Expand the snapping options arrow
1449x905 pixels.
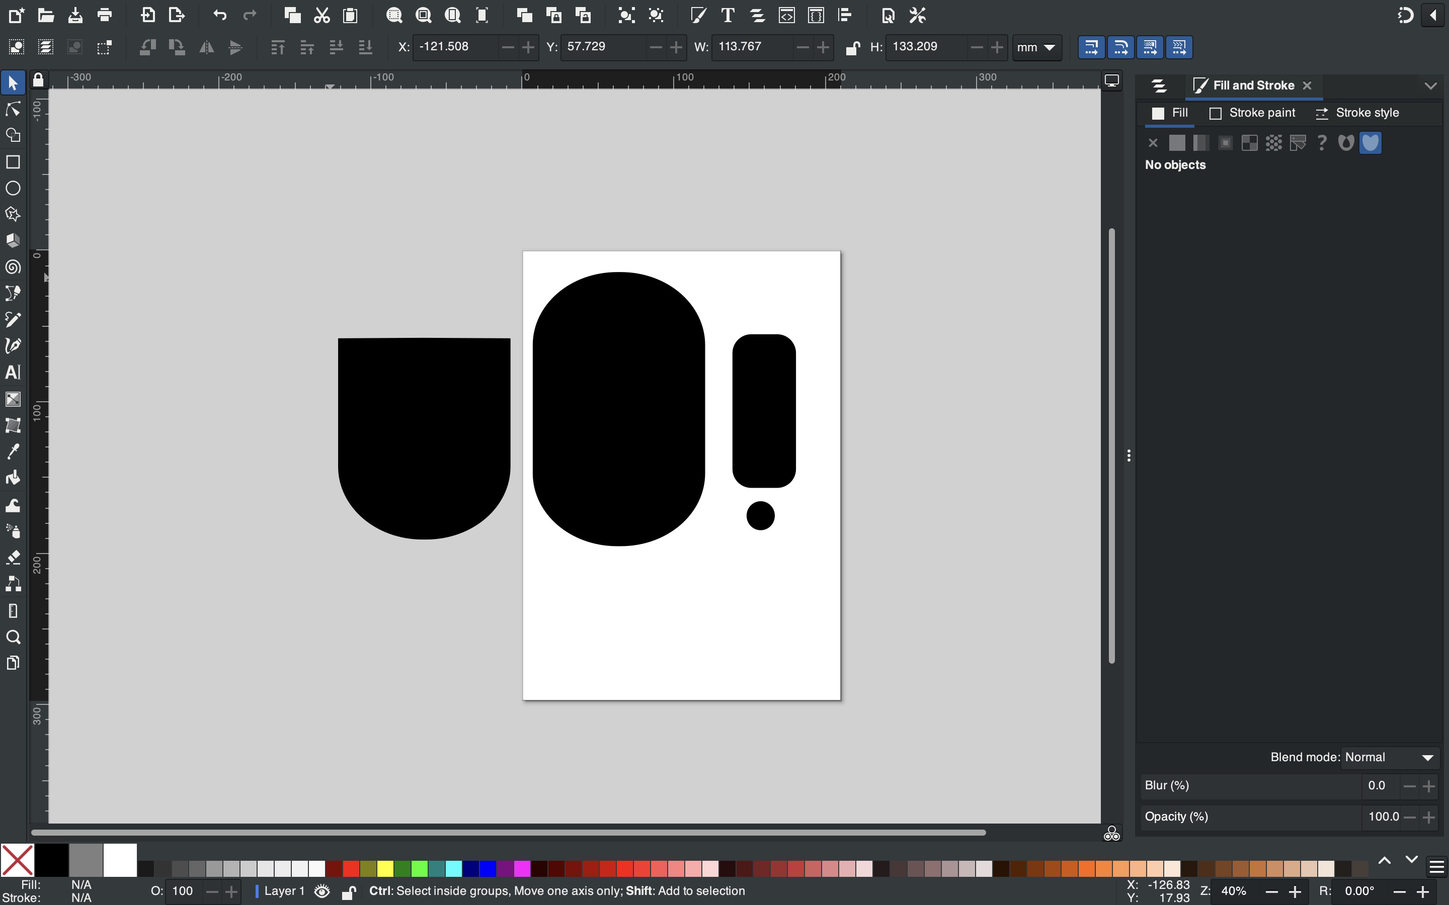coord(1433,16)
